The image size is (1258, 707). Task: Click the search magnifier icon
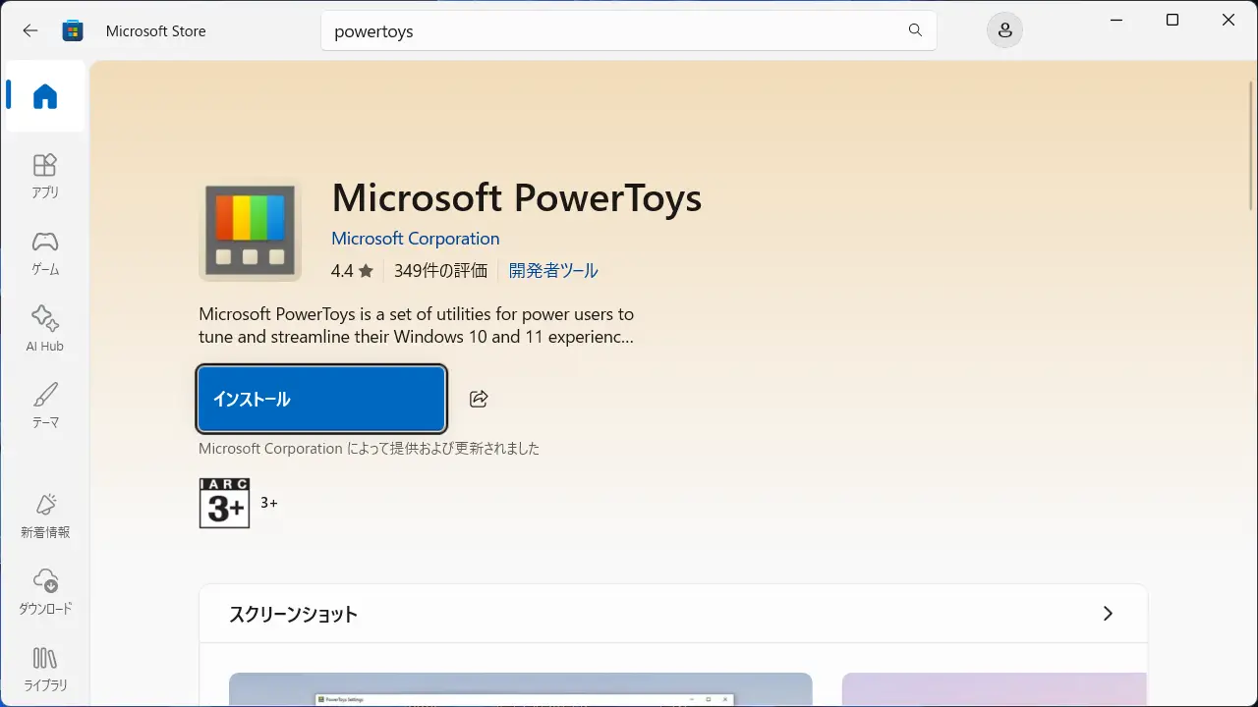tap(915, 30)
